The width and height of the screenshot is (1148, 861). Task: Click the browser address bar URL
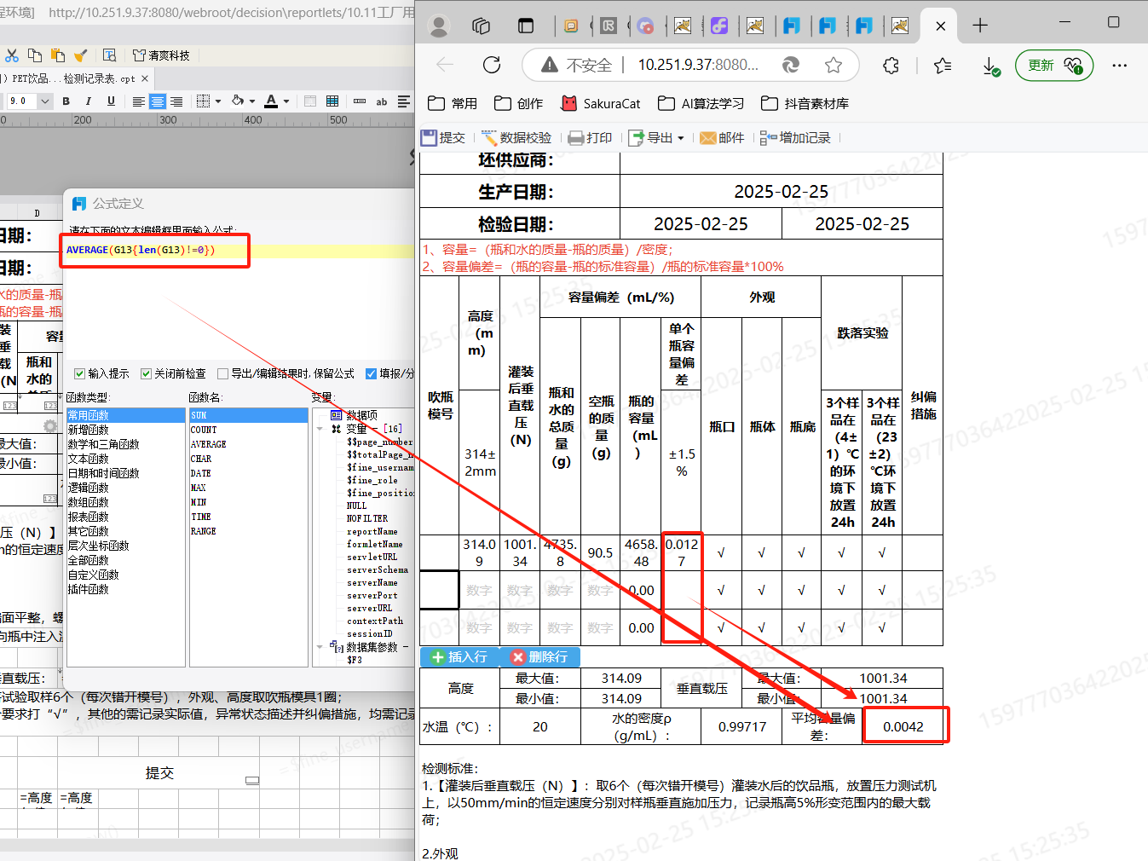698,65
